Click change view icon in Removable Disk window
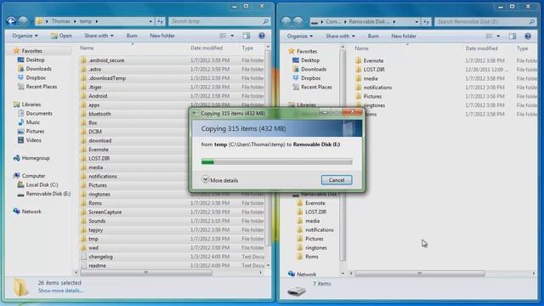The width and height of the screenshot is (544, 306). click(x=490, y=36)
